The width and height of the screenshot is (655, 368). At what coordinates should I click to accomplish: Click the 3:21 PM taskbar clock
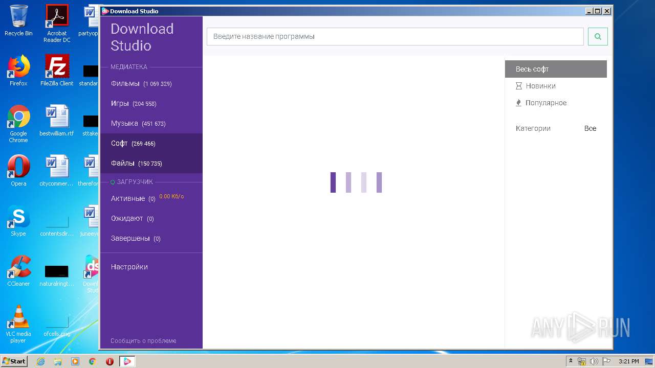628,361
